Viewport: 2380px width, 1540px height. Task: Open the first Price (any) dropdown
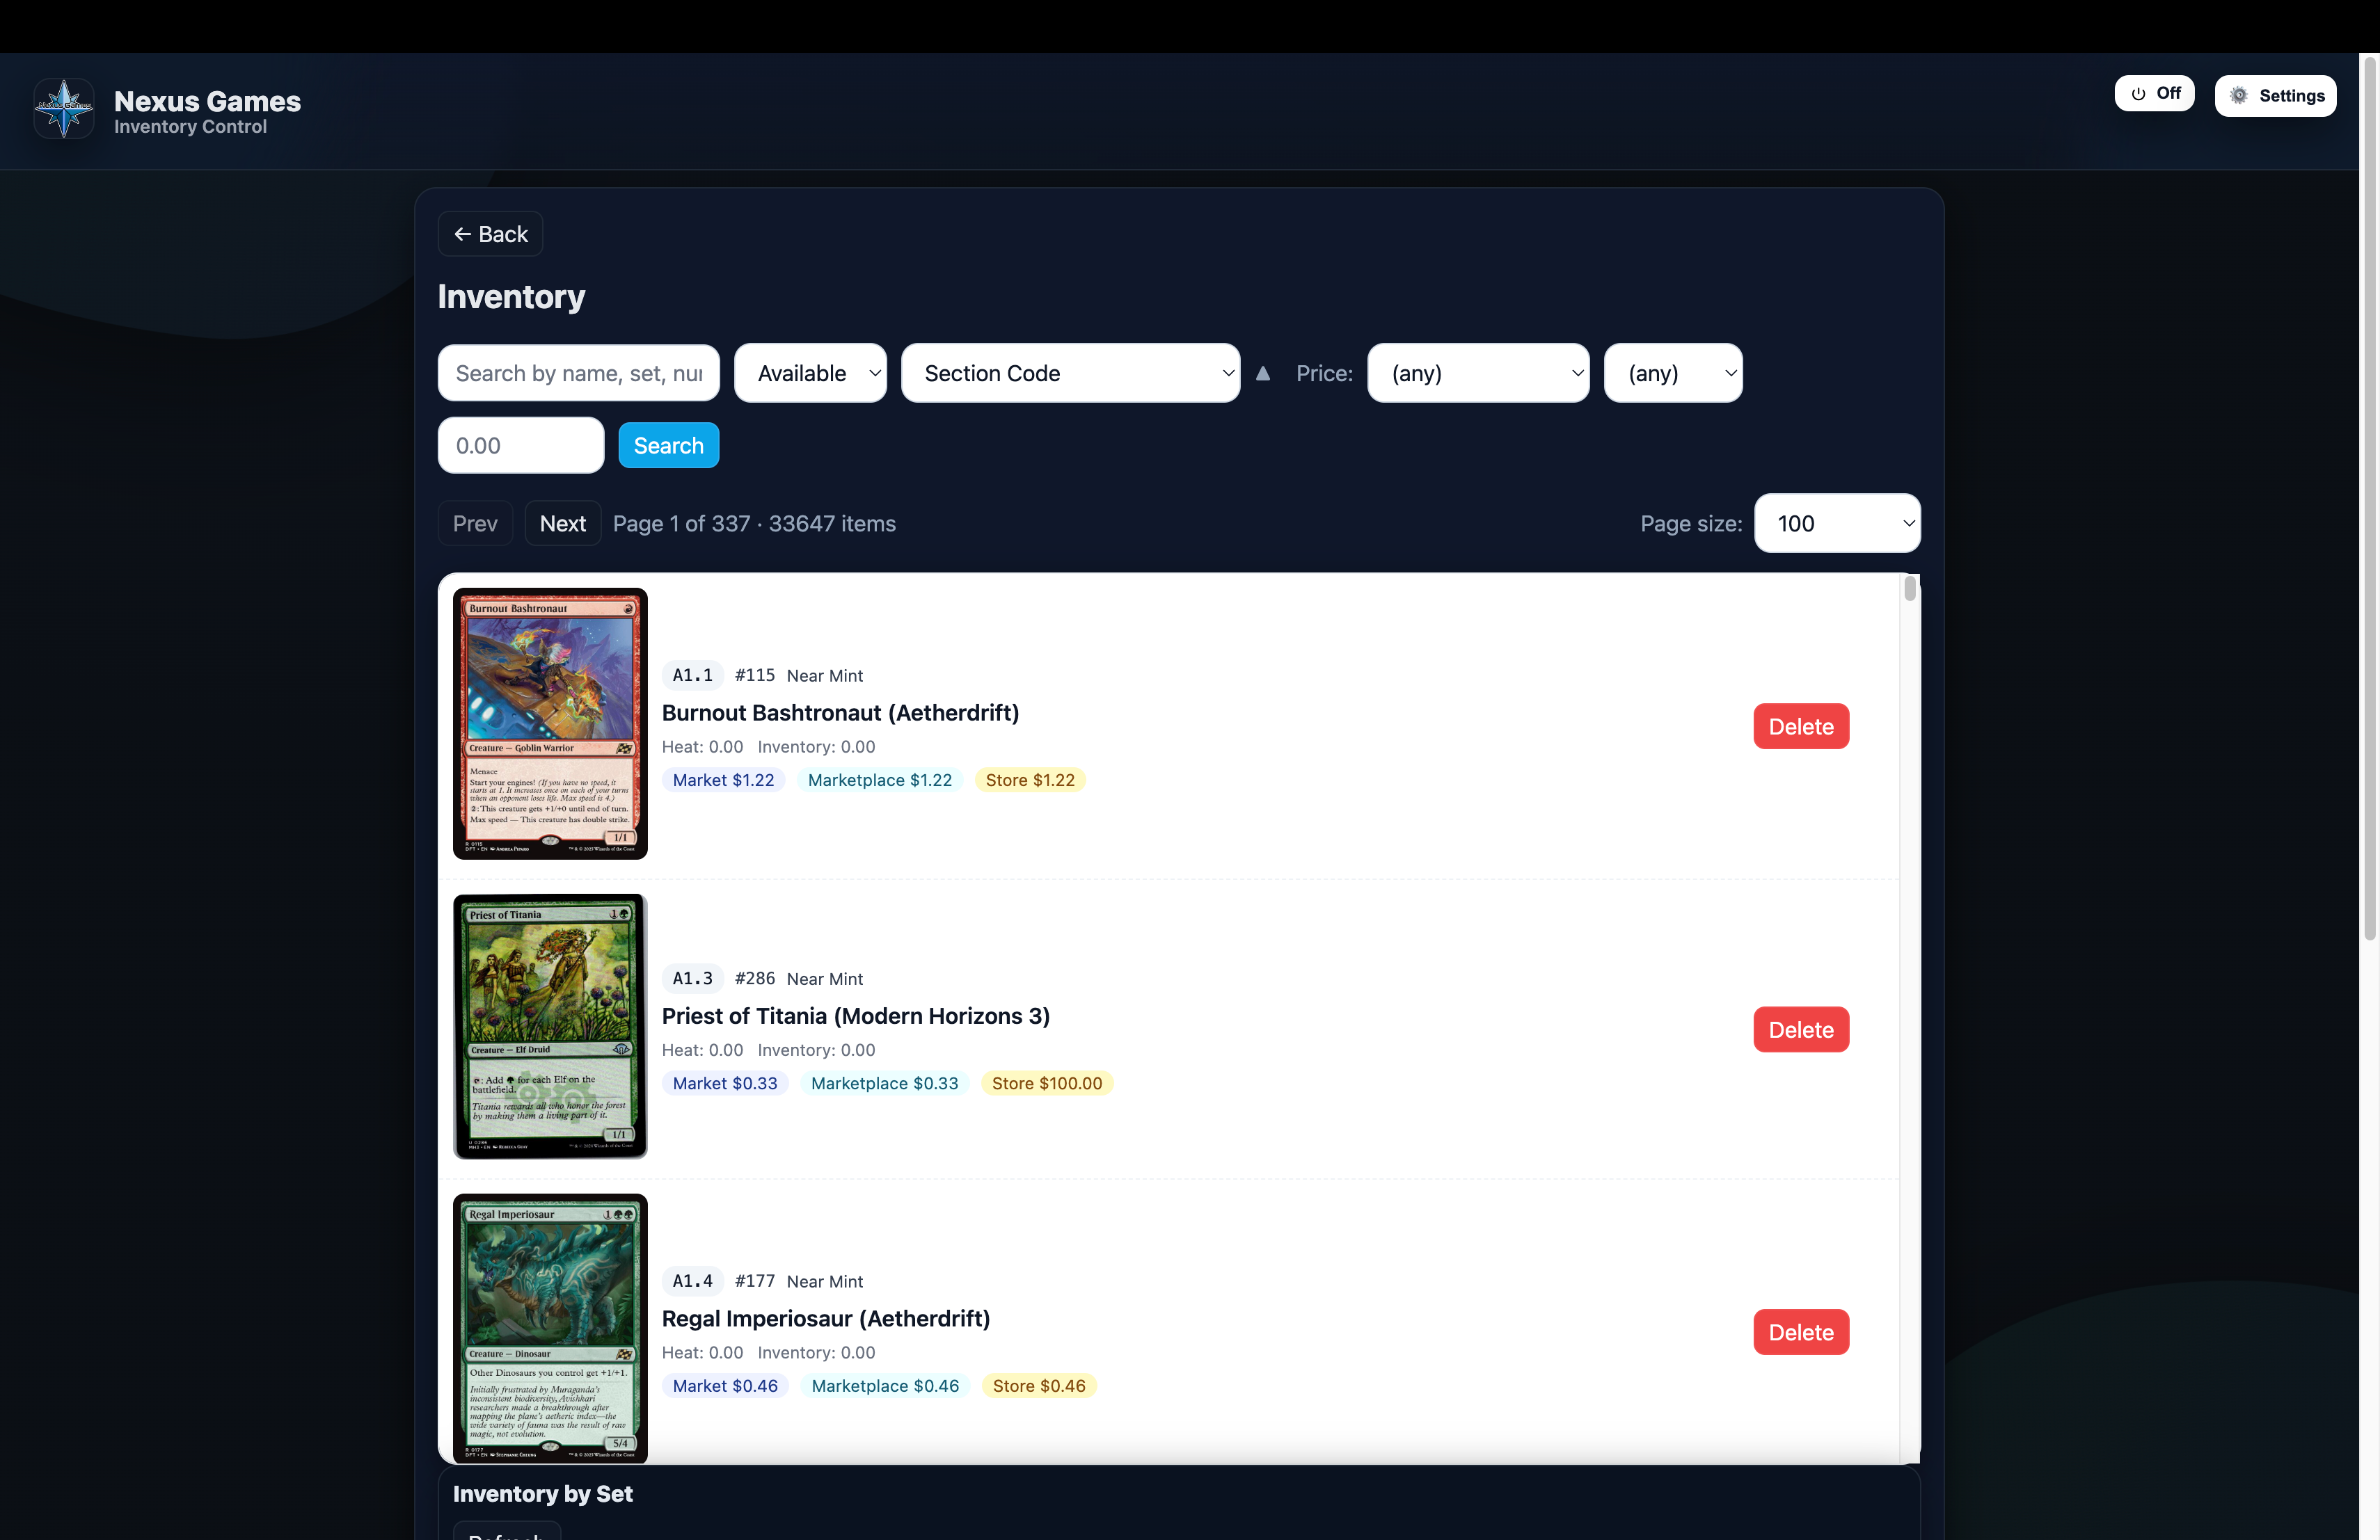pos(1477,373)
